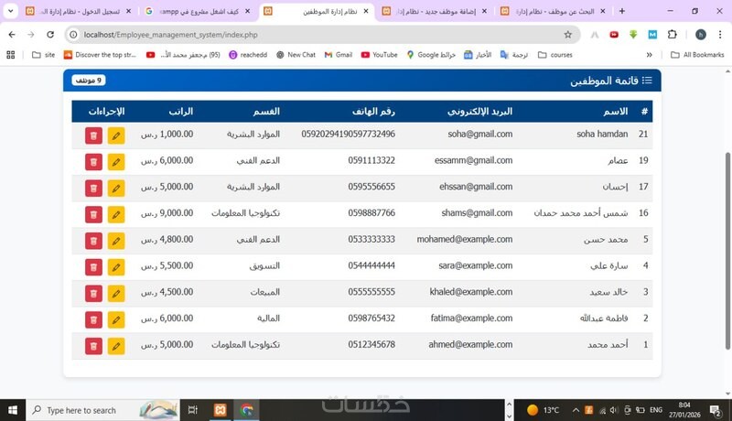
Task: Edit employee essamm@gmail.com row
Action: [x=116, y=161]
